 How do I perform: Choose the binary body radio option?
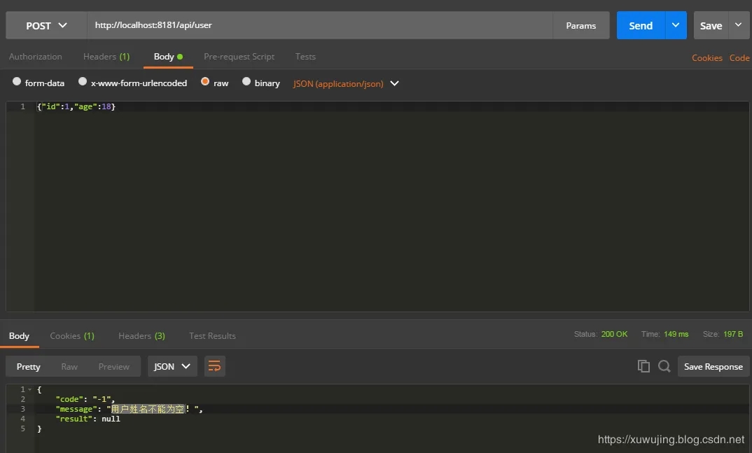coord(246,82)
